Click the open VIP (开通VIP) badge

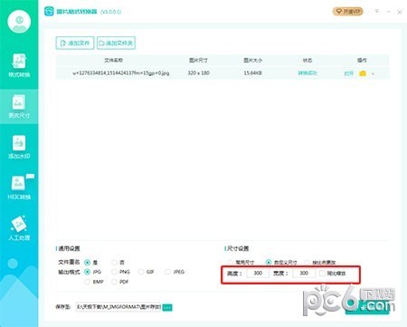coord(347,12)
